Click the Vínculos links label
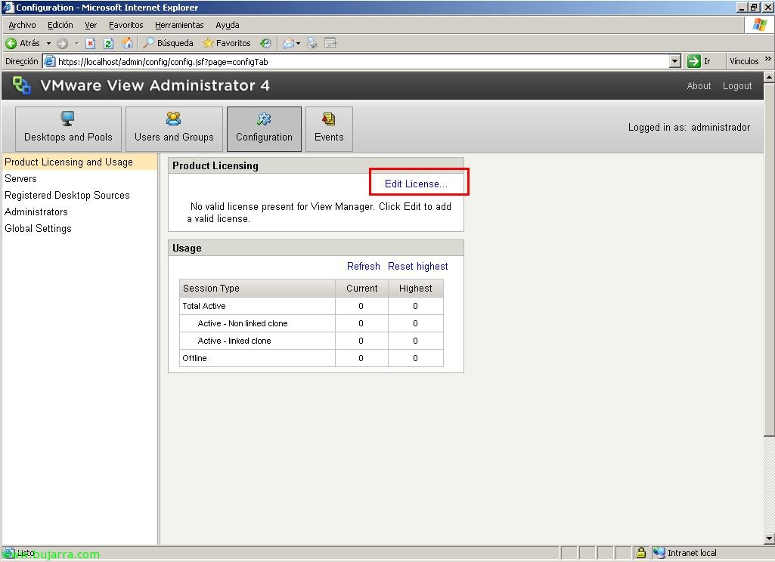 tap(744, 61)
